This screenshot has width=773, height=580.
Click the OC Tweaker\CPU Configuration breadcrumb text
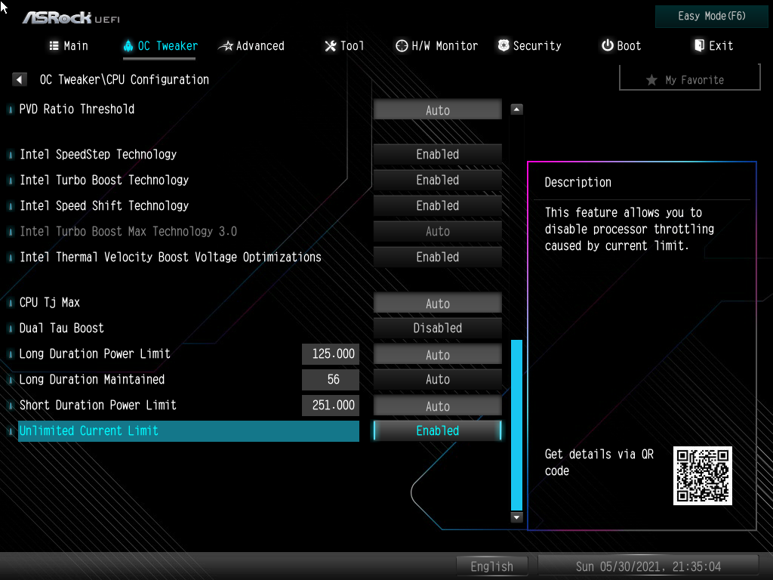pos(125,79)
